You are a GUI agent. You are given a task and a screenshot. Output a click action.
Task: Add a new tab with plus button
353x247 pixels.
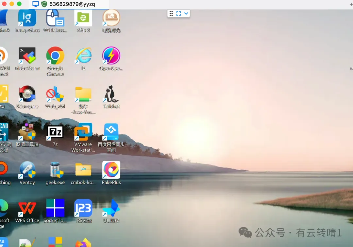tap(351, 4)
